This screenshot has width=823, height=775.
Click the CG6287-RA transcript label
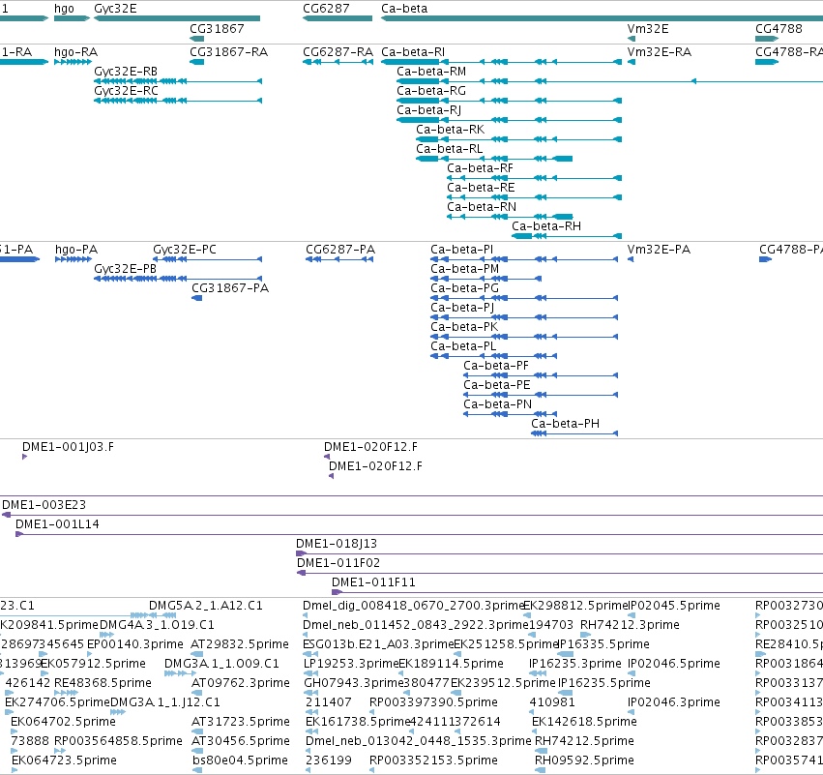coord(338,52)
